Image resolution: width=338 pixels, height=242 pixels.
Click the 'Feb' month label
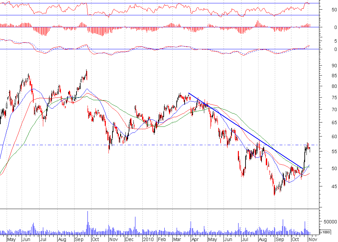click(x=162, y=239)
